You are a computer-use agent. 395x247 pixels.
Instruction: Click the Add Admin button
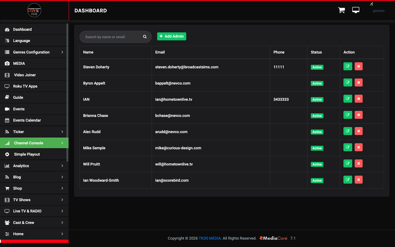click(x=172, y=36)
